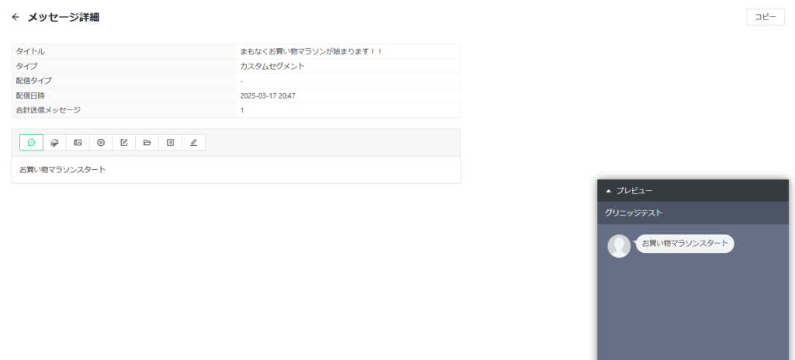
Task: Click the コピー button
Action: click(765, 17)
